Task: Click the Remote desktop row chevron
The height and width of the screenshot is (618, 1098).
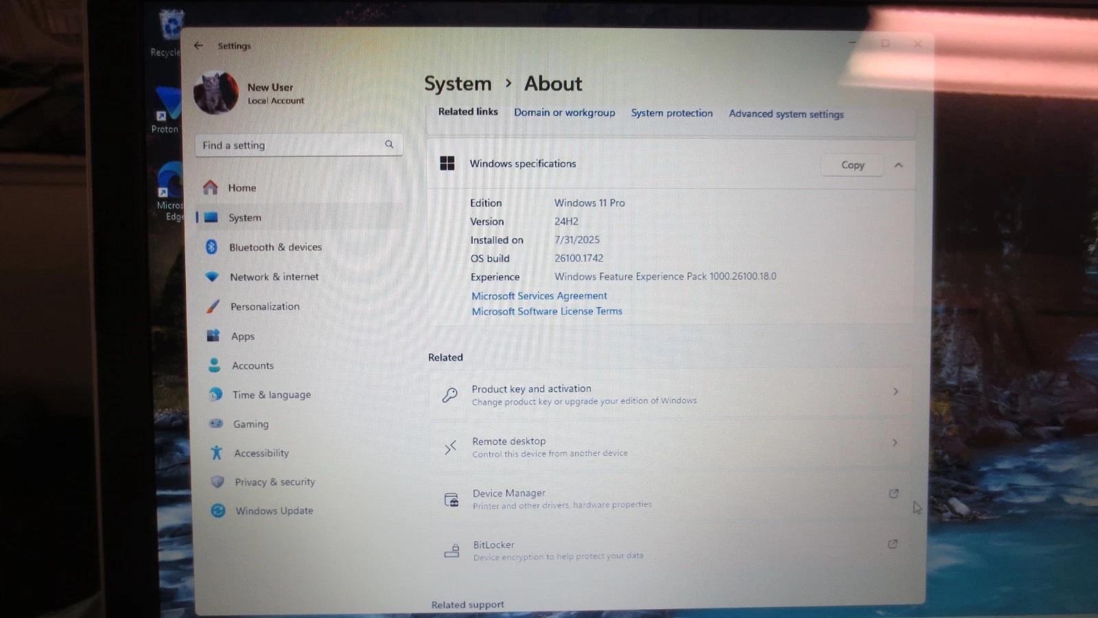Action: click(x=895, y=443)
